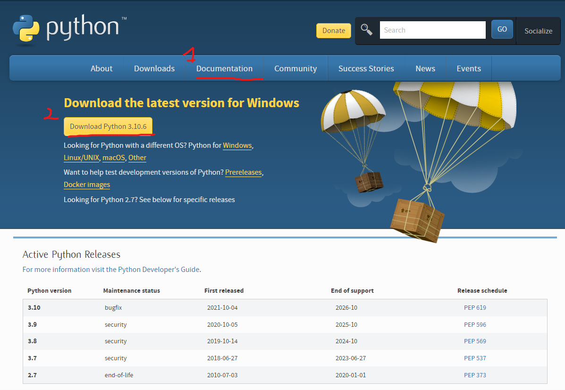Open the Python Developer's Guide link

pyautogui.click(x=111, y=270)
